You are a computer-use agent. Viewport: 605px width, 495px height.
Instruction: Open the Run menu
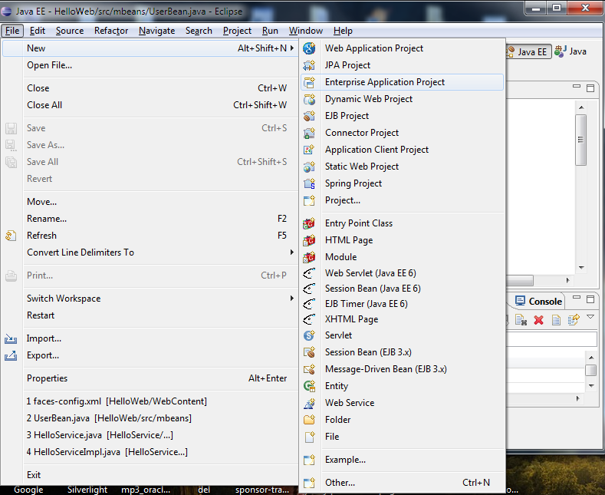click(270, 31)
